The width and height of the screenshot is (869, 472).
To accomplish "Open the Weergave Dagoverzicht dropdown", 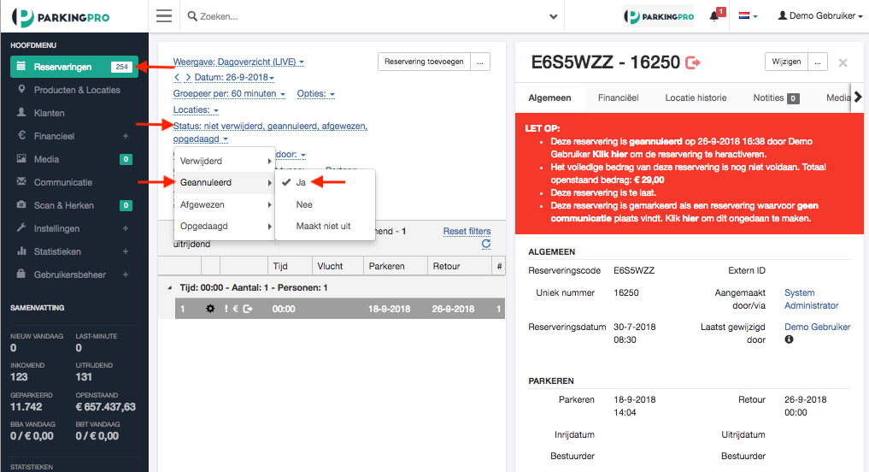I will tap(238, 62).
